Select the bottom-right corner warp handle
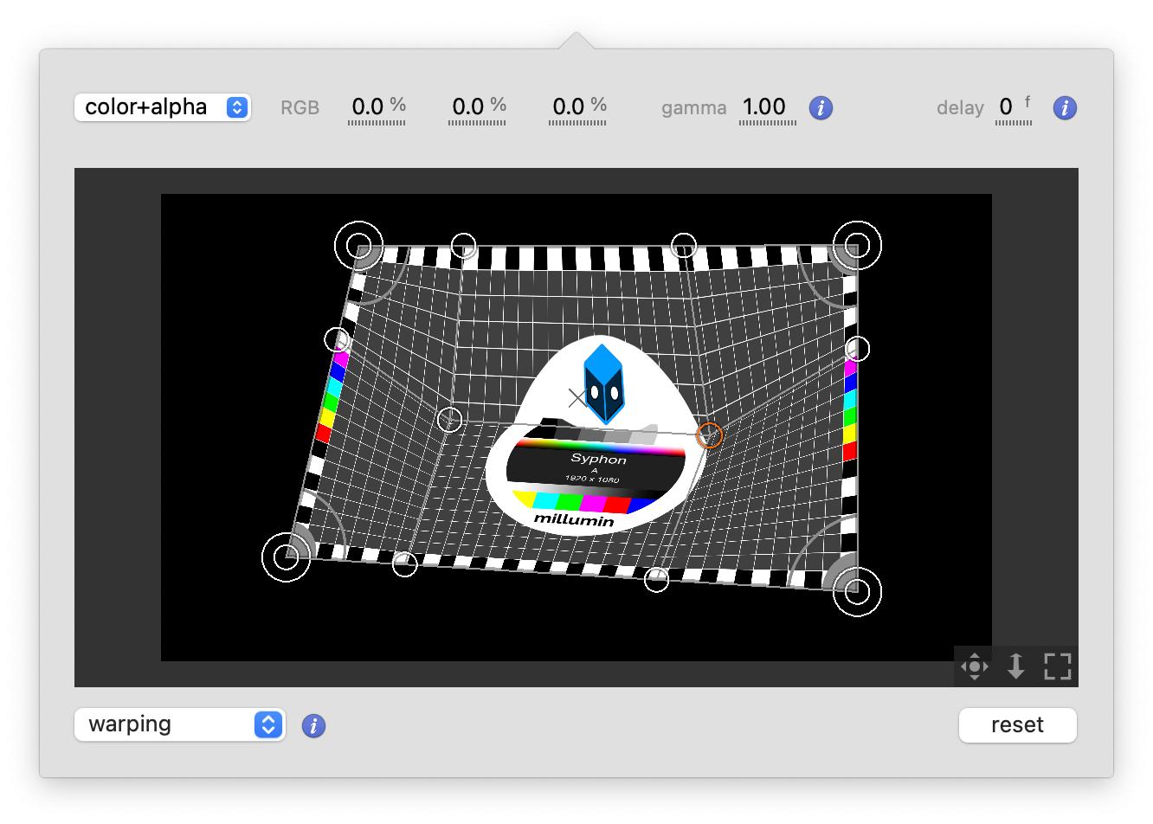Viewport: 1153px width, 824px height. click(x=857, y=592)
